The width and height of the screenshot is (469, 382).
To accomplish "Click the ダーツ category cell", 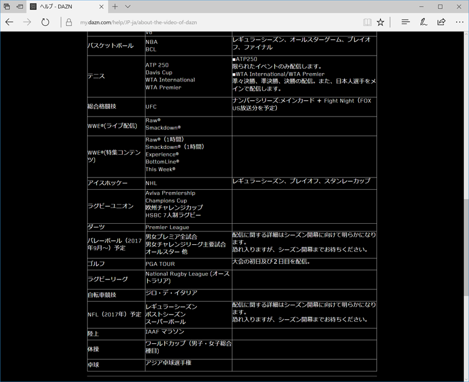I will point(116,227).
